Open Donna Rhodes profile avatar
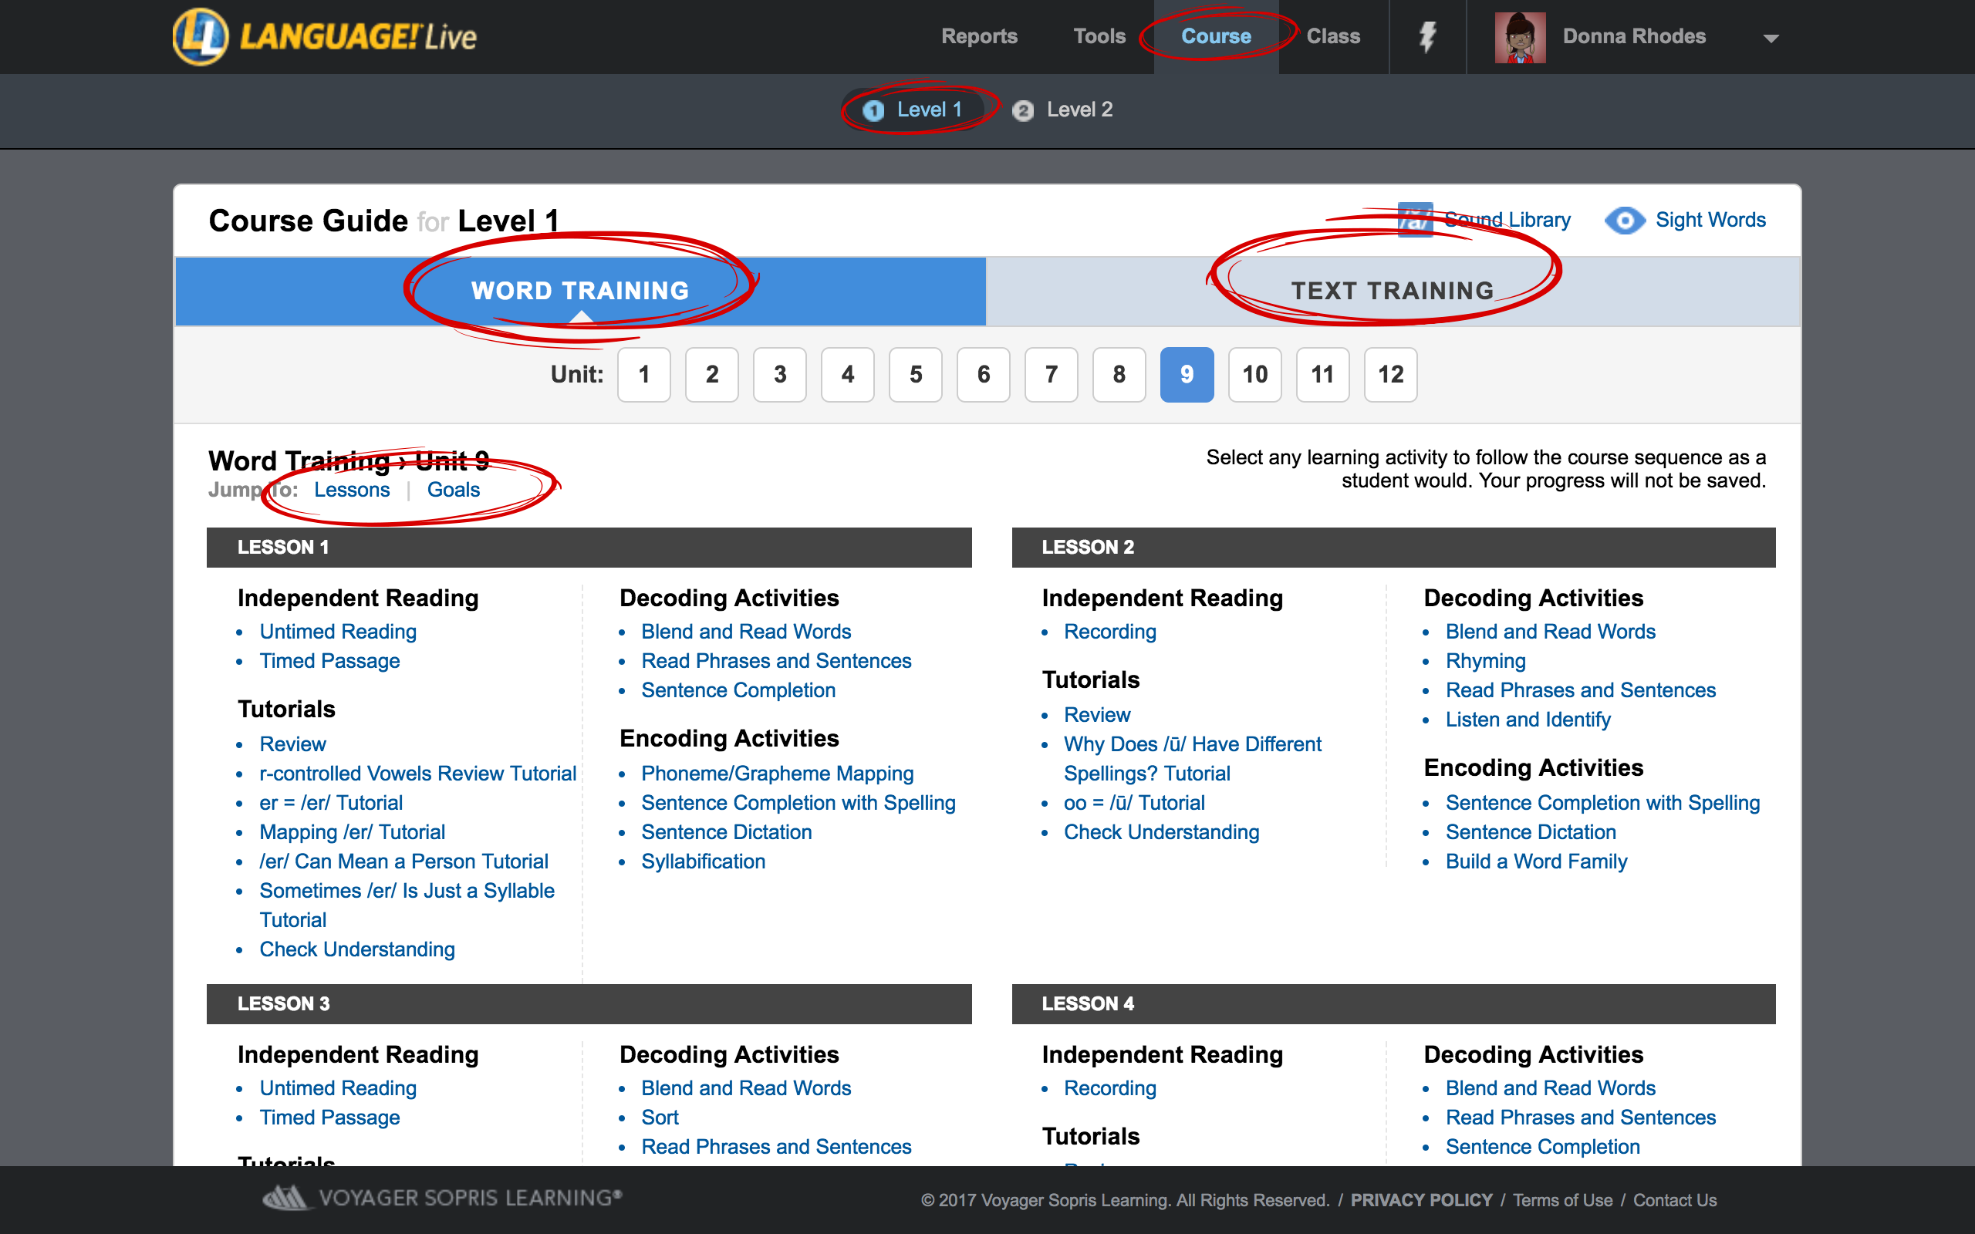This screenshot has width=1975, height=1234. point(1520,37)
